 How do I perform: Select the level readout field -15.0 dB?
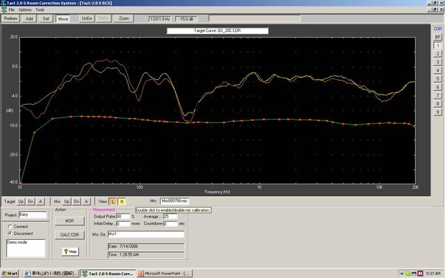tap(186, 19)
